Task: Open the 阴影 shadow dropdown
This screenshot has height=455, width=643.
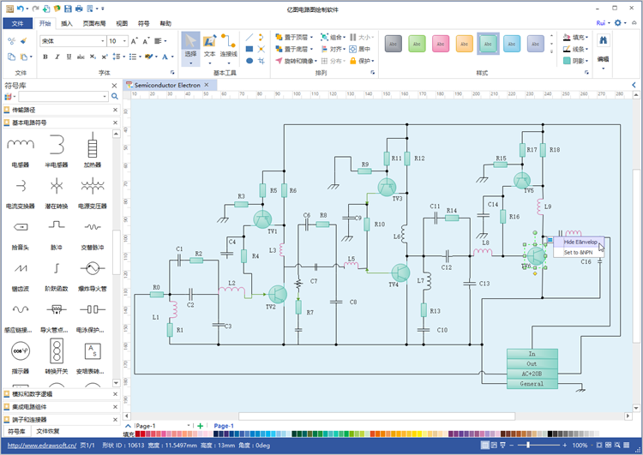Action: [x=576, y=61]
